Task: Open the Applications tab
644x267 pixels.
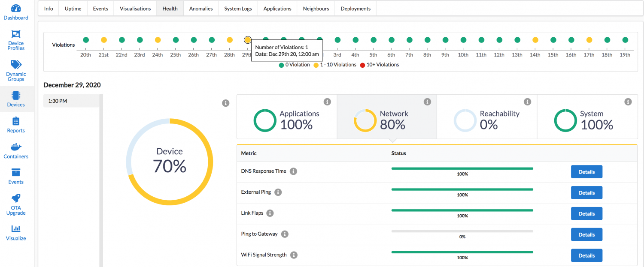Action: pos(277,9)
